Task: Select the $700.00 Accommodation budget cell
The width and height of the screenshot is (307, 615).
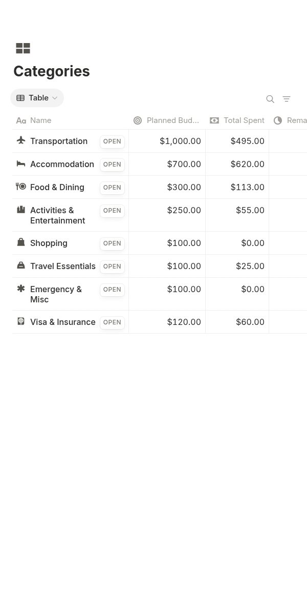Action: 167,164
